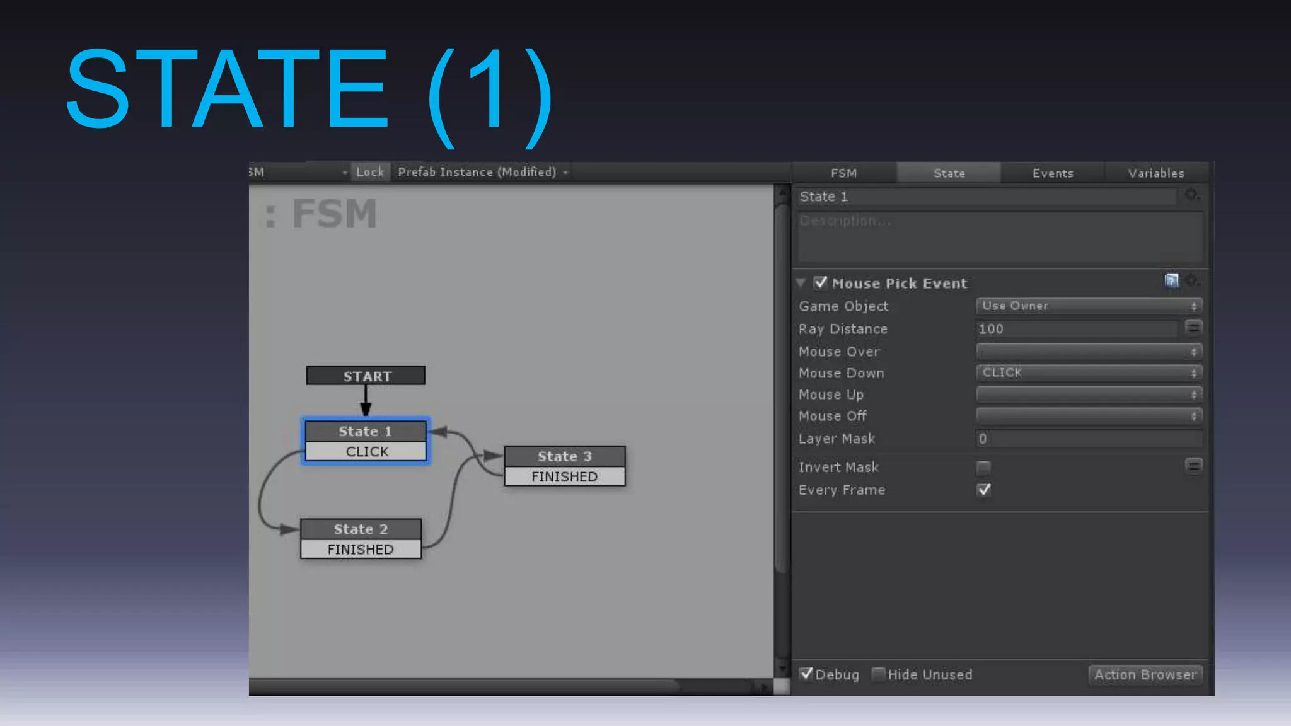Open the Mouse Down CLICK event dropdown
The width and height of the screenshot is (1291, 726).
coord(1089,373)
